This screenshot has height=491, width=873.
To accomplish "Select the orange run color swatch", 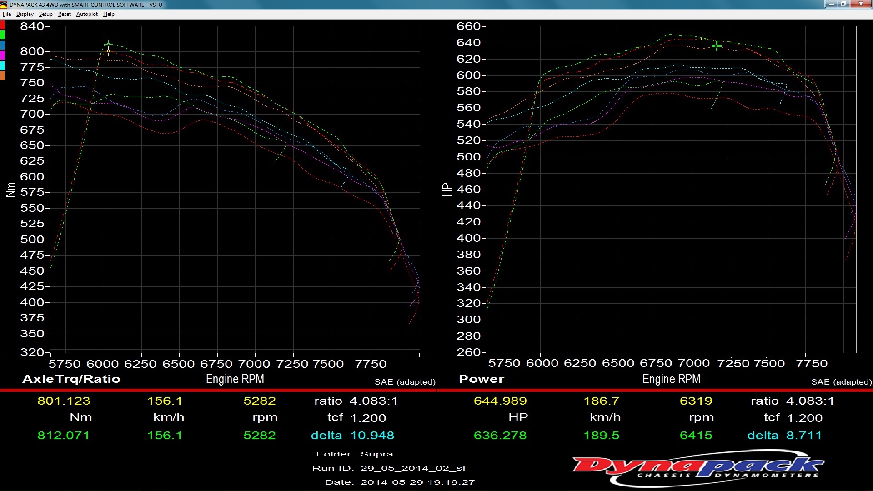I will [x=3, y=75].
